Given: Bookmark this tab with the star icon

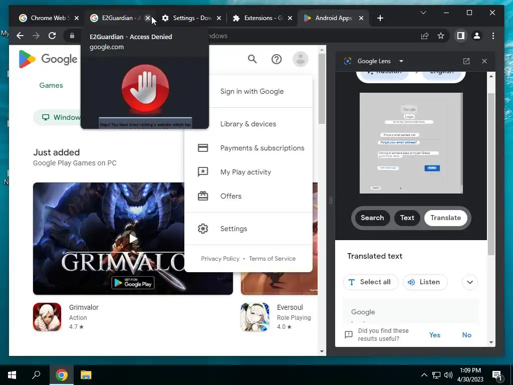Looking at the screenshot, I should click(441, 36).
